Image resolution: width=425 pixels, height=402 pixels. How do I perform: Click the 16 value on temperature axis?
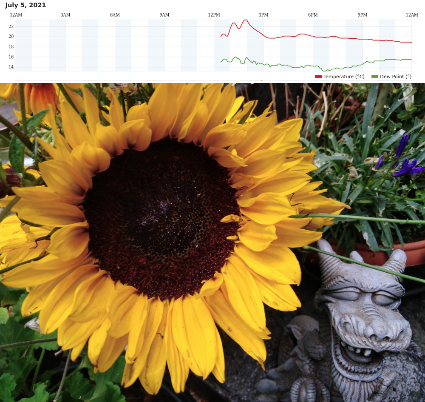coord(11,57)
